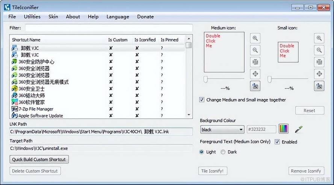Select the 360安全防护中心 row
The image size is (334, 185).
98,62
